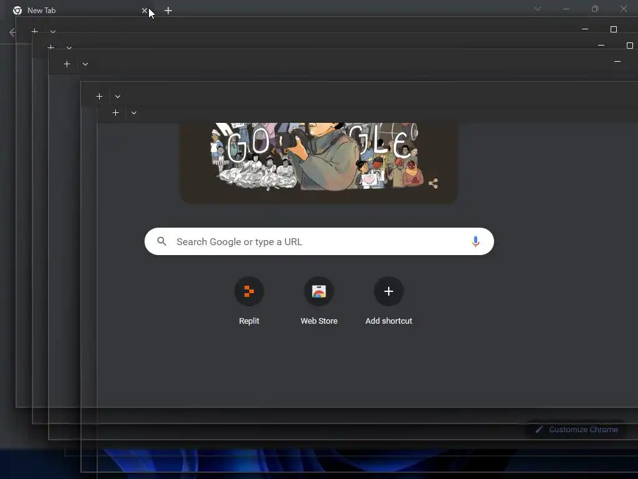Minimize the front Chrome window
This screenshot has width=638, height=479.
[x=566, y=9]
